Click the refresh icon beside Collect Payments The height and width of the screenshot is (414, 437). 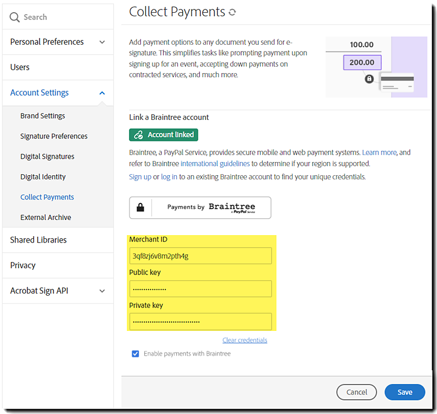click(232, 12)
